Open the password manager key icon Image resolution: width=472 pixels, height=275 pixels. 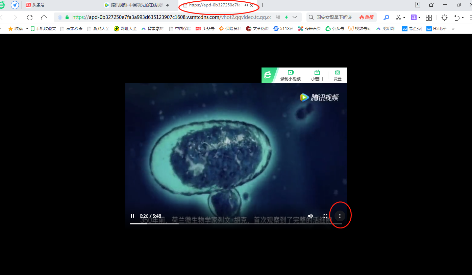click(x=386, y=17)
